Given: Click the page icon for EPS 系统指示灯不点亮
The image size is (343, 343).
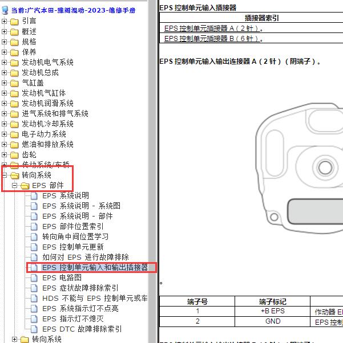Looking at the screenshot, I should point(34,309).
